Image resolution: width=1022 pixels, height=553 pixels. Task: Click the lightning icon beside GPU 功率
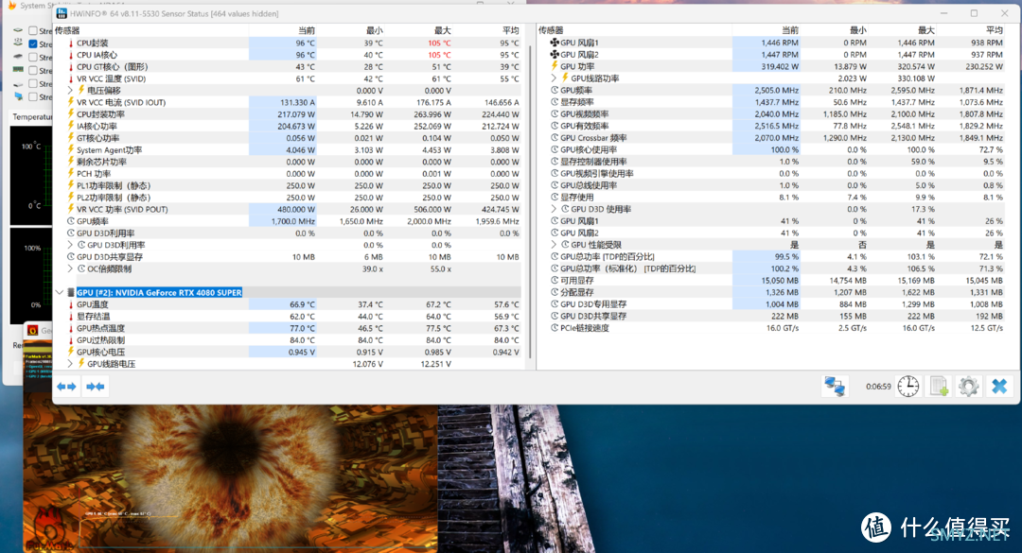click(555, 66)
